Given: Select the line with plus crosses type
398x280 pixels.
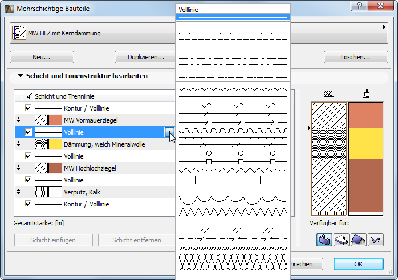Looking at the screenshot, I should pyautogui.click(x=233, y=180).
